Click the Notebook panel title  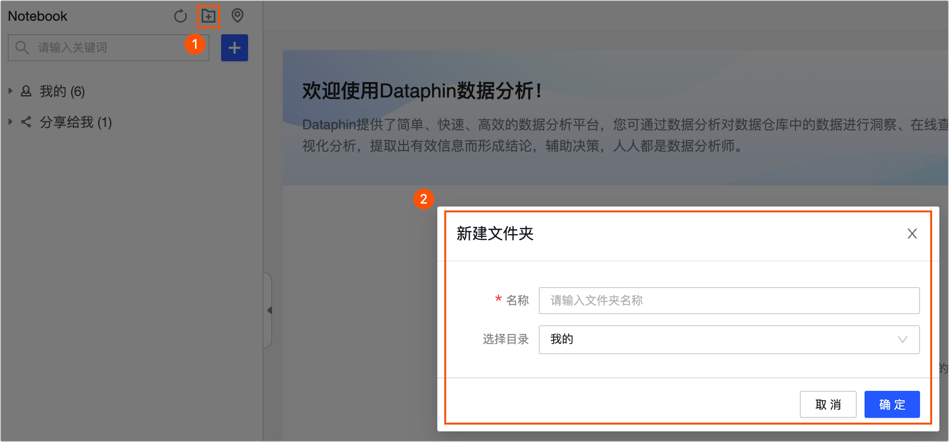(x=38, y=16)
